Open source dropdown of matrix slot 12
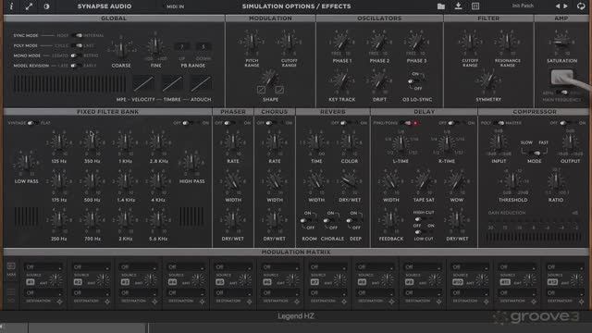The image size is (592, 333). click(x=564, y=267)
